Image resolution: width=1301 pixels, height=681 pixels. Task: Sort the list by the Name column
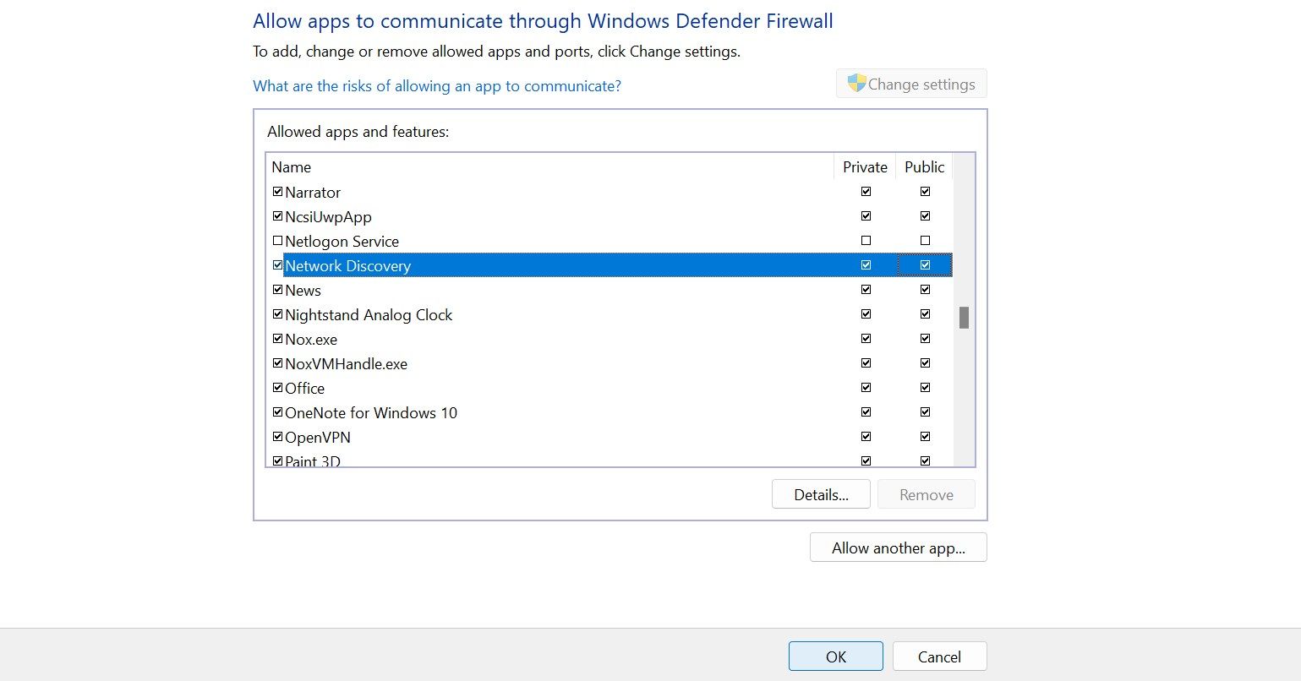pyautogui.click(x=292, y=166)
